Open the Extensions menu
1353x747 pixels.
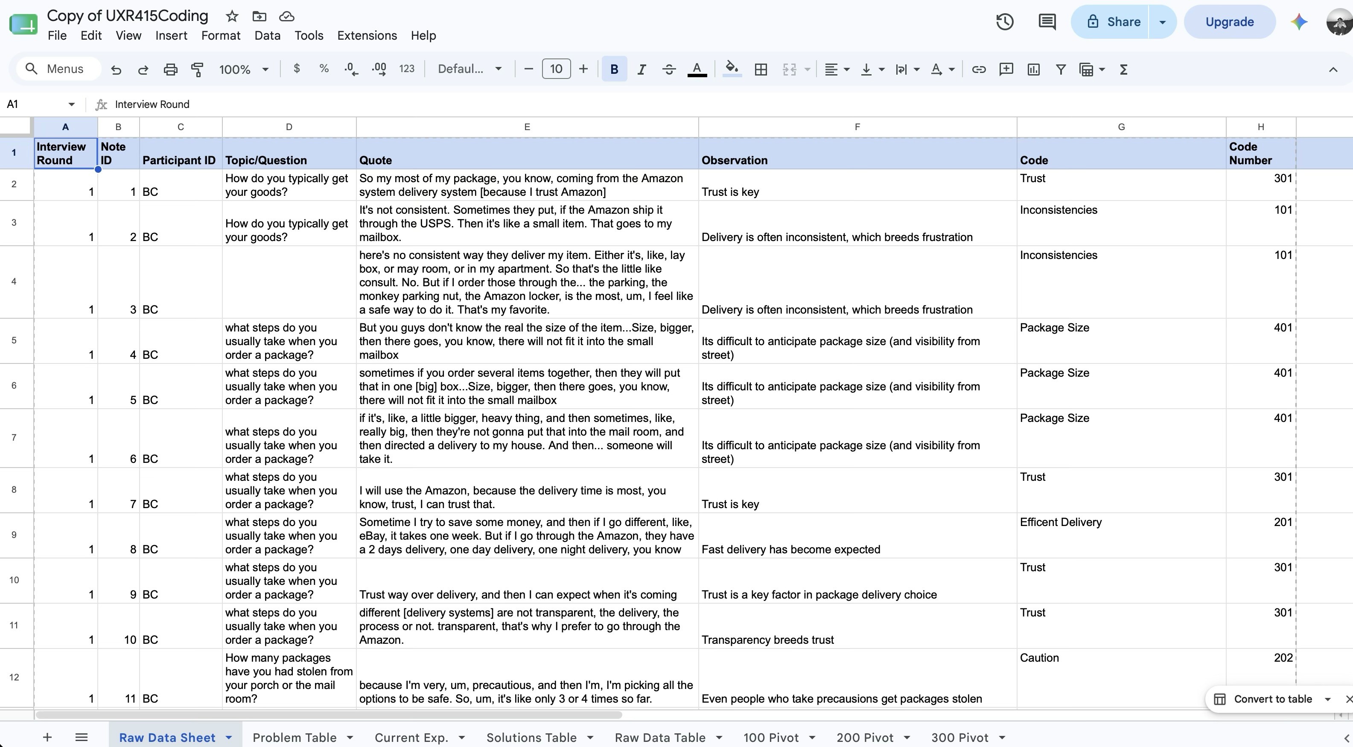(367, 35)
